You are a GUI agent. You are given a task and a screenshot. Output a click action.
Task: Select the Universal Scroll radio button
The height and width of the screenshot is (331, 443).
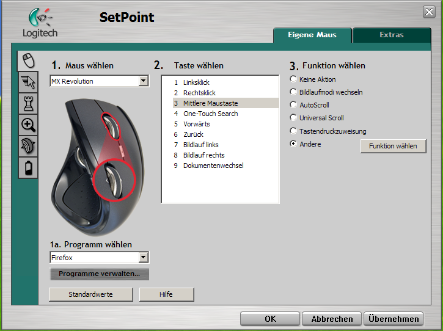pos(293,117)
